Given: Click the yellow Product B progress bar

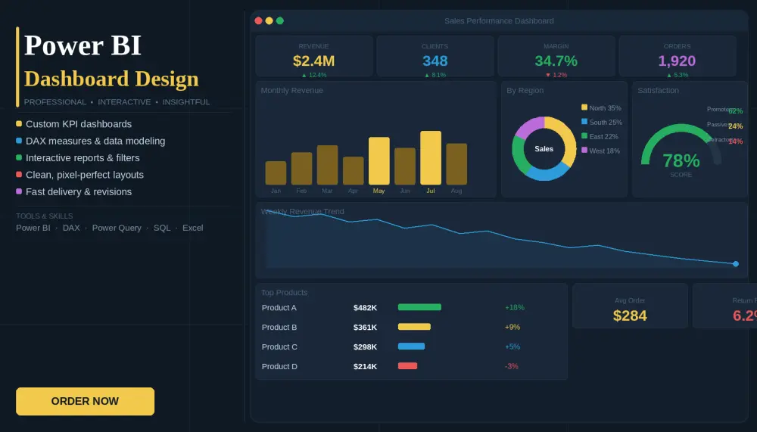Looking at the screenshot, I should pyautogui.click(x=414, y=327).
